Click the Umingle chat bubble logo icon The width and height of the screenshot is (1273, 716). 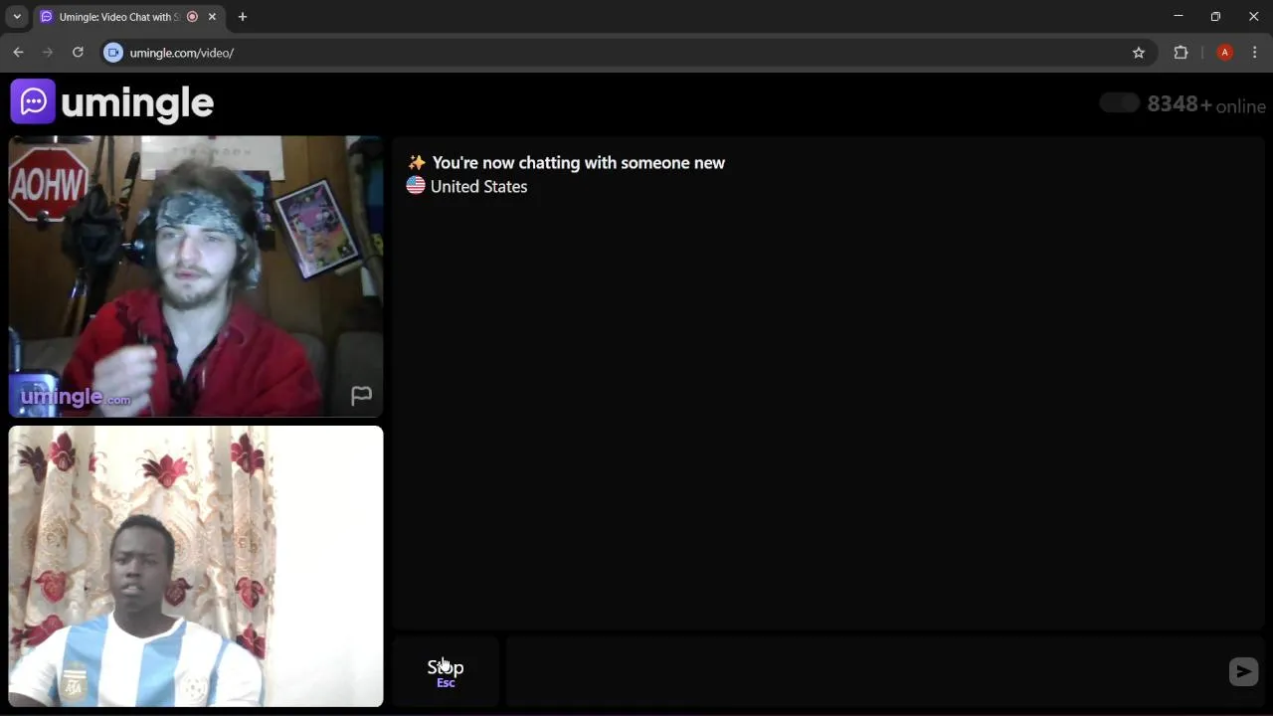[33, 101]
